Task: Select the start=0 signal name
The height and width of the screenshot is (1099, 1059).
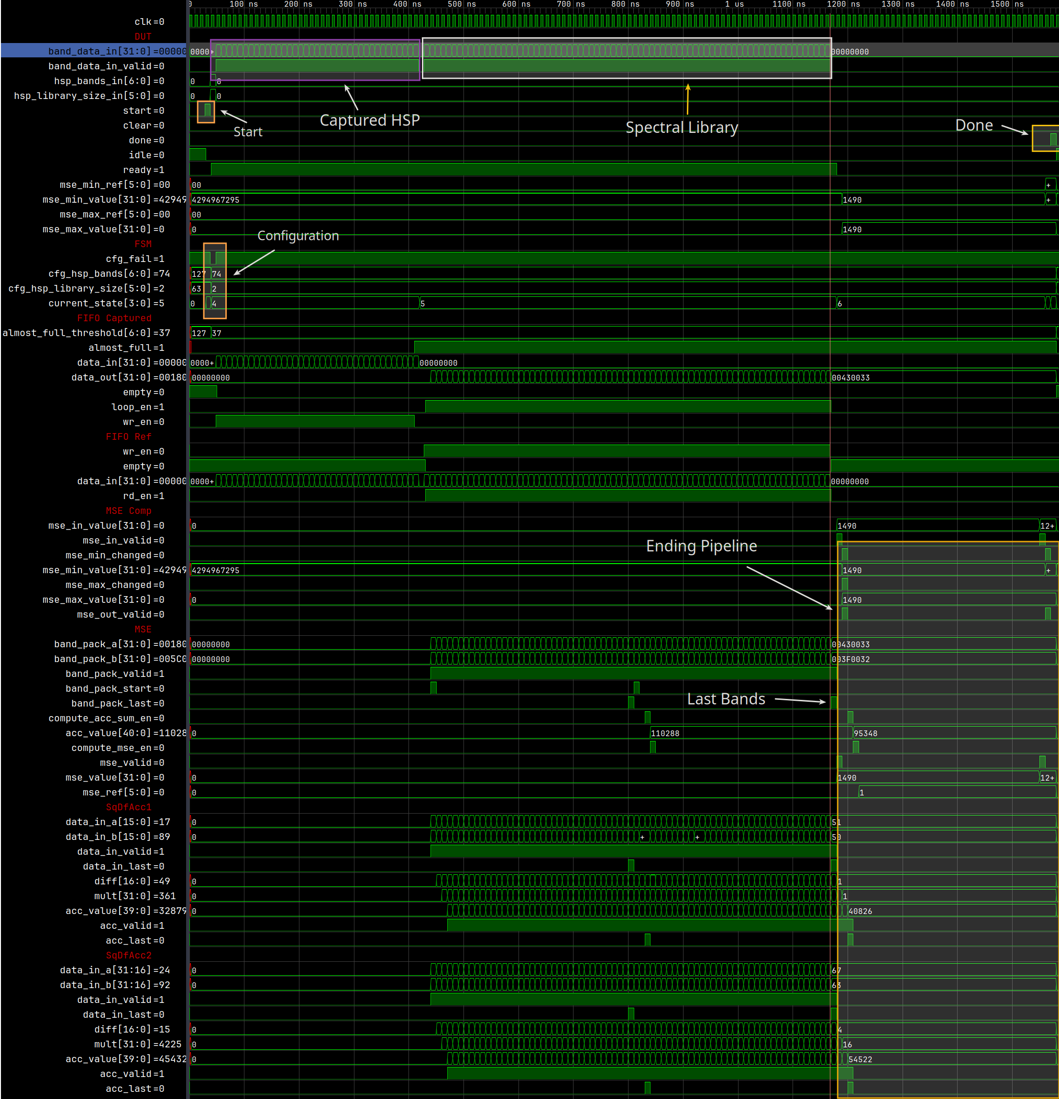Action: [143, 110]
